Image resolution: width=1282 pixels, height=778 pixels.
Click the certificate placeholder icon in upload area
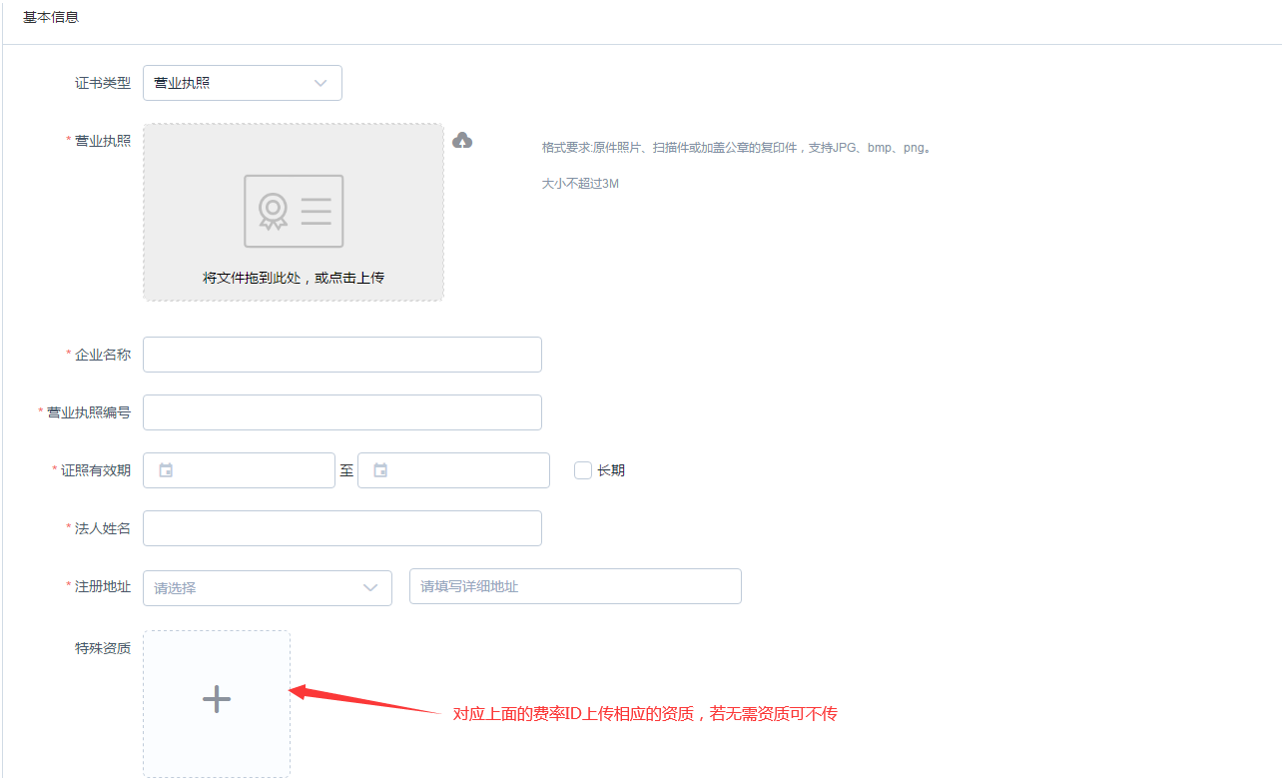(294, 211)
